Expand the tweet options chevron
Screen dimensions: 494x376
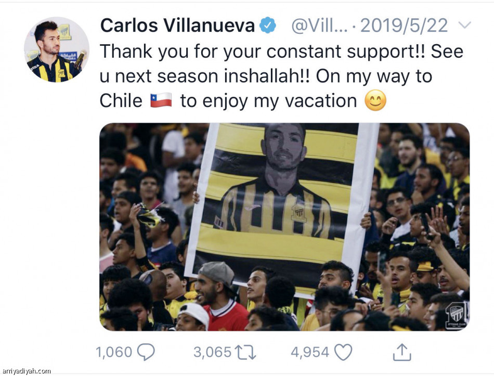point(465,25)
